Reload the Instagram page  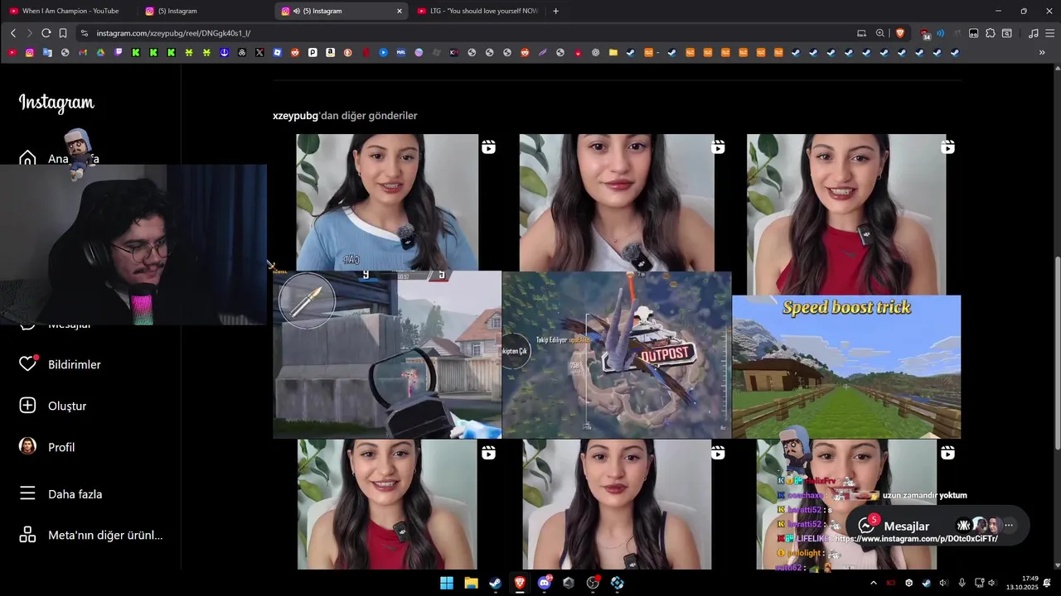(x=46, y=33)
